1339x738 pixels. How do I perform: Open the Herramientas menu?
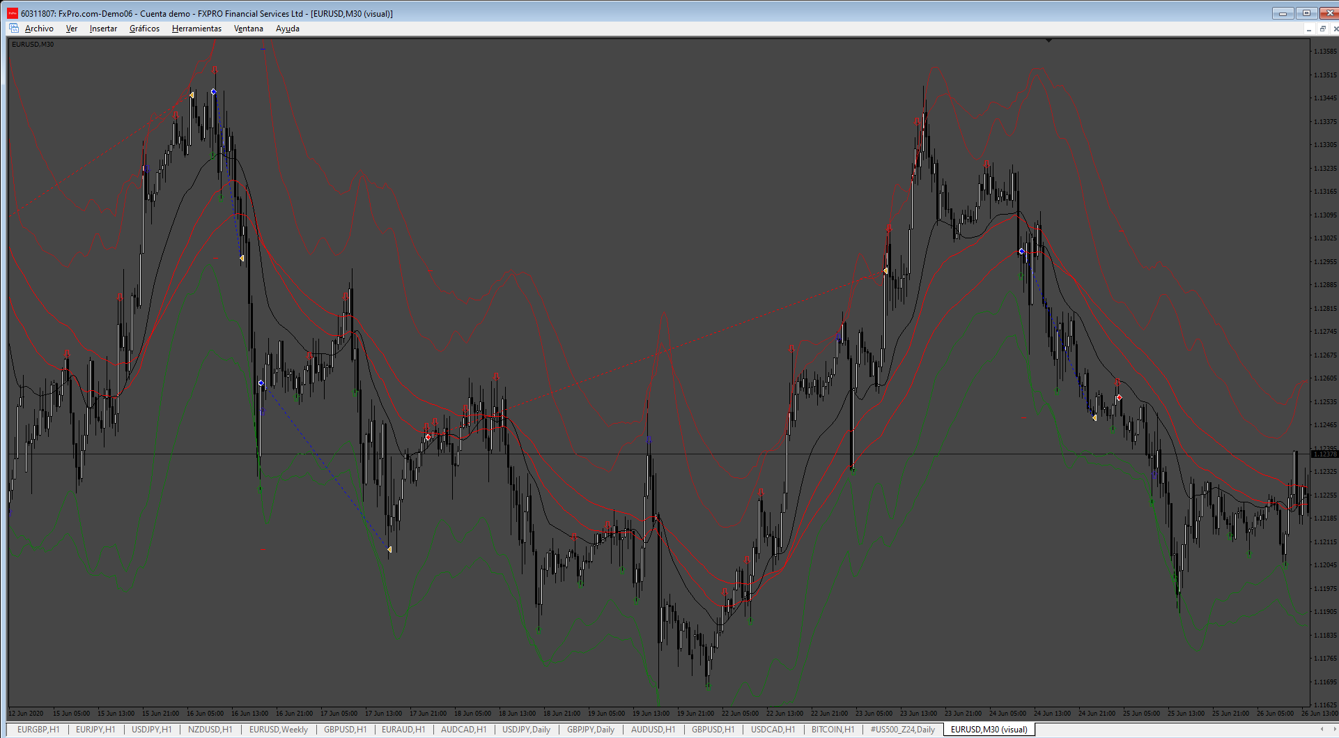(196, 29)
